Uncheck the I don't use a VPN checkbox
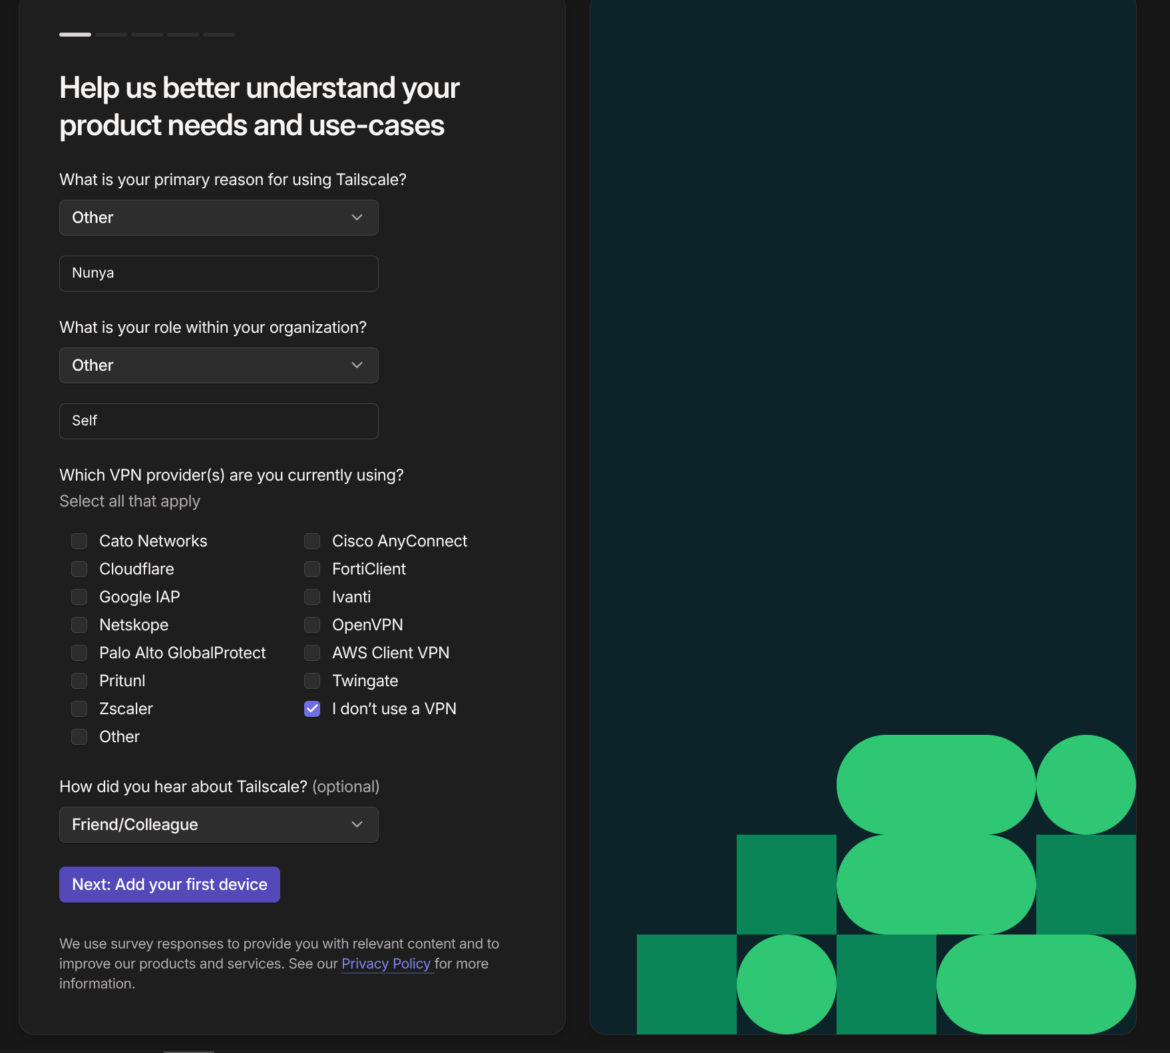 [312, 709]
